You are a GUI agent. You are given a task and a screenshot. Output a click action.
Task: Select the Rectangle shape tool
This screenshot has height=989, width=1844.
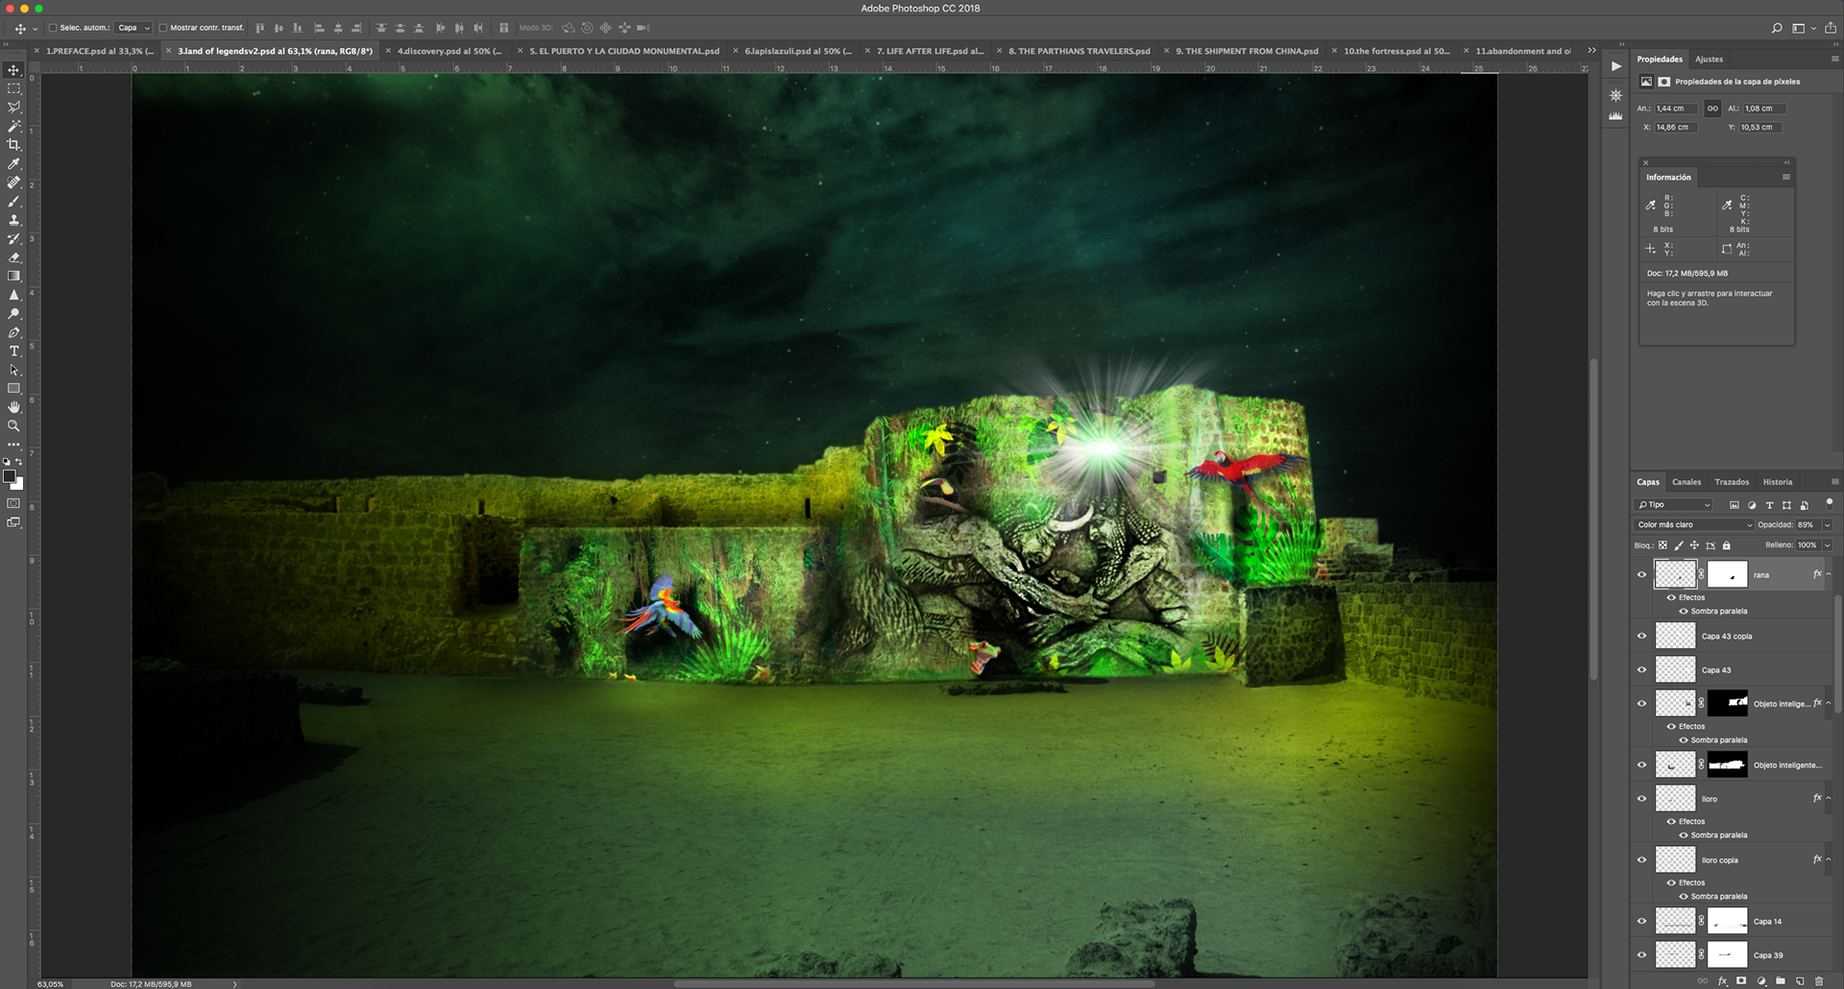[x=13, y=388]
